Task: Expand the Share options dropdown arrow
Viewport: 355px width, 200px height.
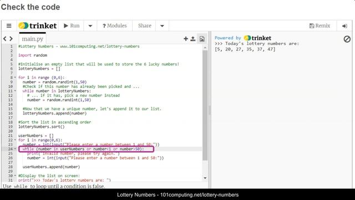Action: tap(162, 26)
